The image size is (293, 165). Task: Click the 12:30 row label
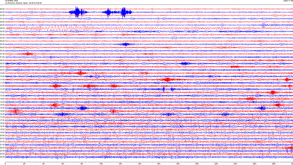point(2,89)
